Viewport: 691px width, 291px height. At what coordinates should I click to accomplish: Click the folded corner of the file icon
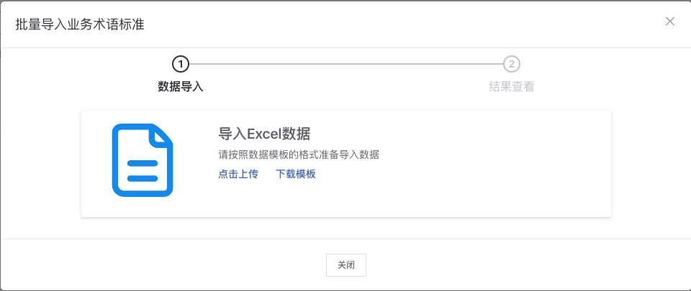pos(160,135)
